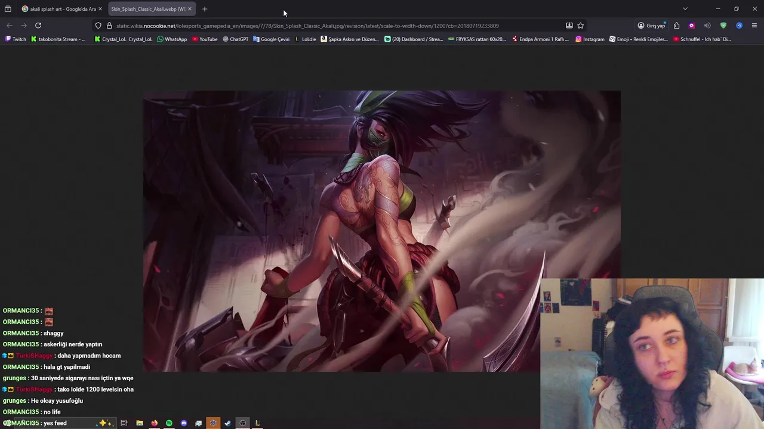764x429 pixels.
Task: Click chat message 'He olcay yusufoğlu'
Action: 57,401
